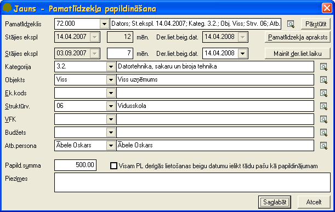This screenshot has height=212, width=335.
Task: Open lookup icon in Budžets row
Action: point(323,133)
